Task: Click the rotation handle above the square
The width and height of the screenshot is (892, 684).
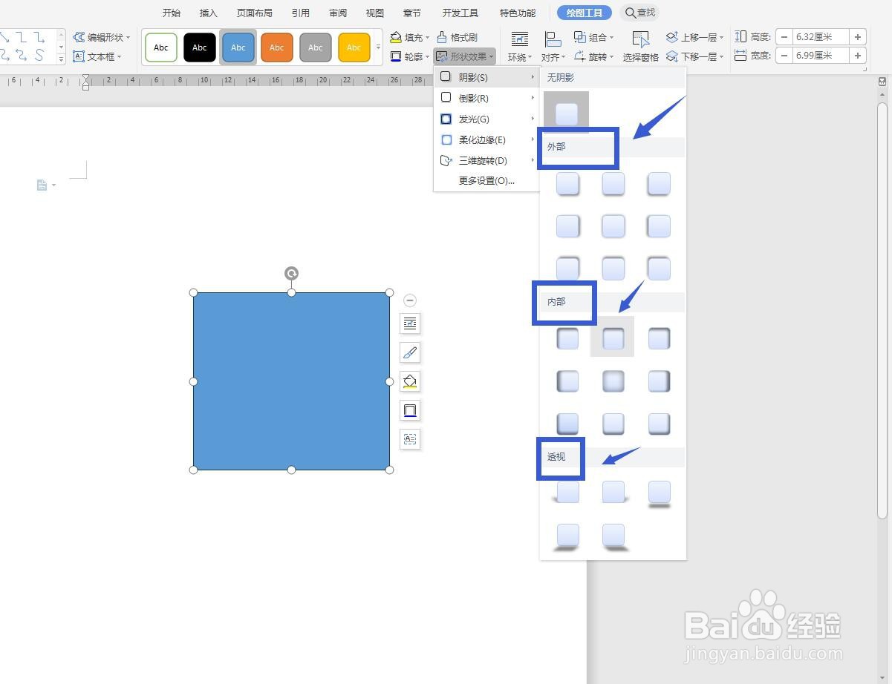Action: [x=291, y=274]
